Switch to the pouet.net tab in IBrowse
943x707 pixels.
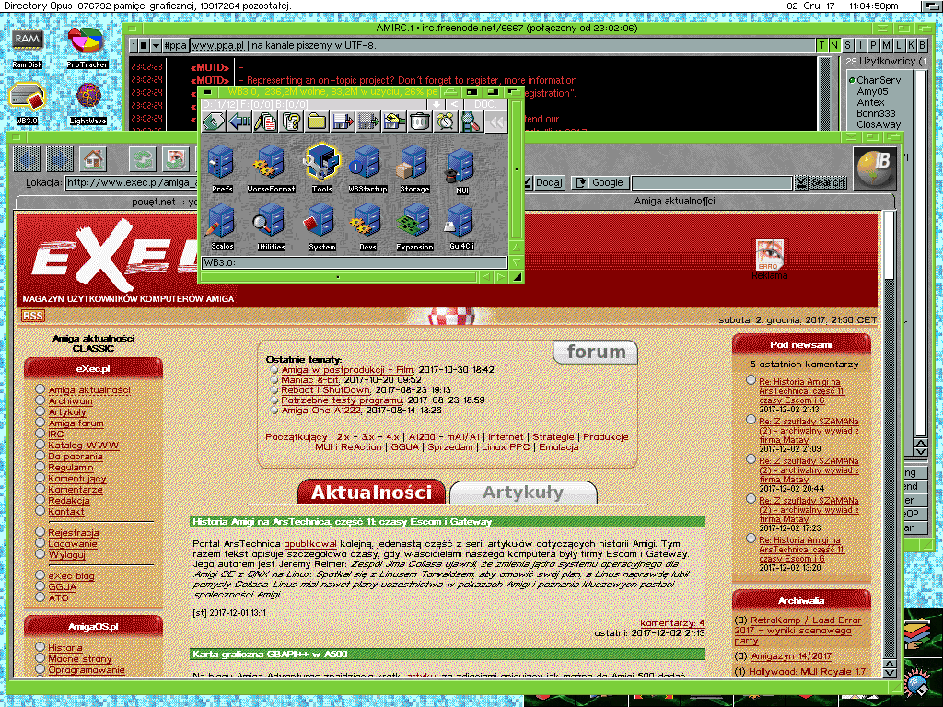click(x=105, y=202)
